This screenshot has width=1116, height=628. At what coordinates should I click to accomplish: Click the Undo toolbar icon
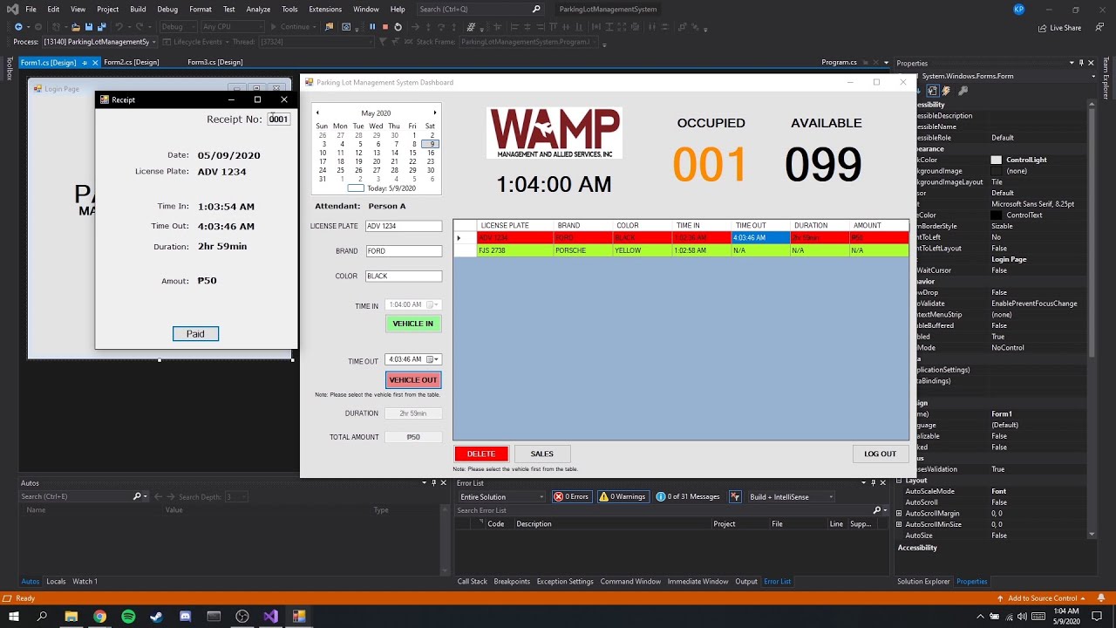[120, 27]
